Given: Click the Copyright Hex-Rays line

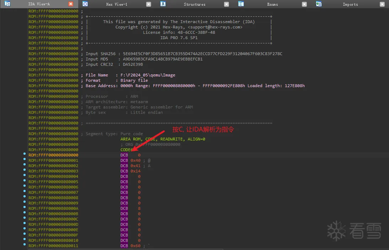Looking at the screenshot, I should click(x=179, y=27).
